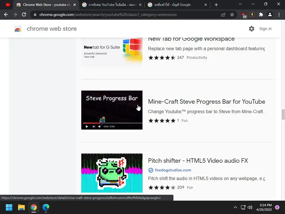Screen dimensions: 285x214
Task: Click the browser forward arrow
Action: 15,14
